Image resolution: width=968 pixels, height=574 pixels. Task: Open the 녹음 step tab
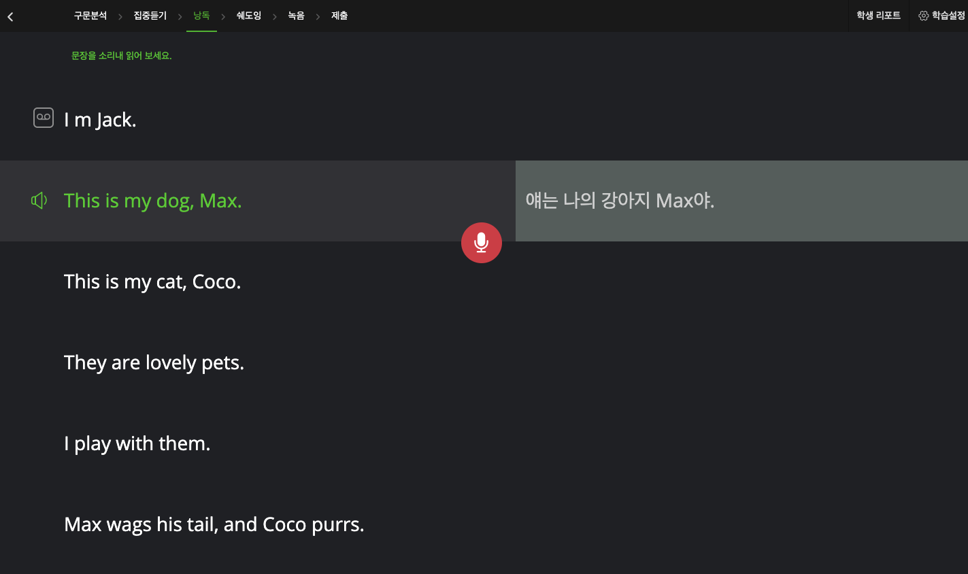pos(297,16)
